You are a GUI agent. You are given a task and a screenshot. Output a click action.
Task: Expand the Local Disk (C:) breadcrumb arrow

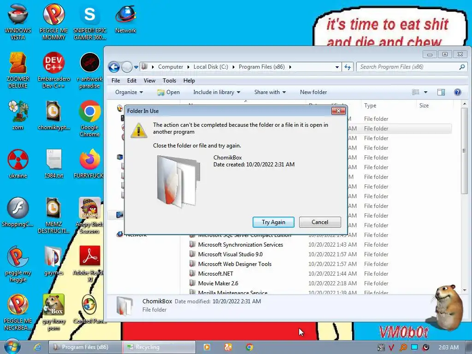coord(233,67)
